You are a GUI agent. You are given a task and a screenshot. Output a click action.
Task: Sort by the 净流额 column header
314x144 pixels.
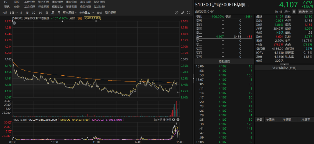coord(287,120)
